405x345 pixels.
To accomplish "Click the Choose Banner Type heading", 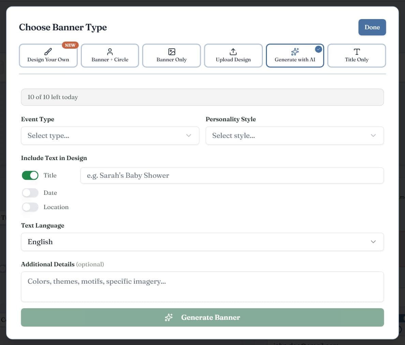I will click(x=63, y=27).
